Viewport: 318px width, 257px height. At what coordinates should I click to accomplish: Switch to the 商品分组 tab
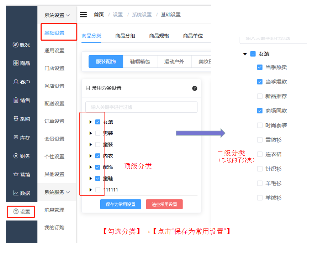point(125,36)
